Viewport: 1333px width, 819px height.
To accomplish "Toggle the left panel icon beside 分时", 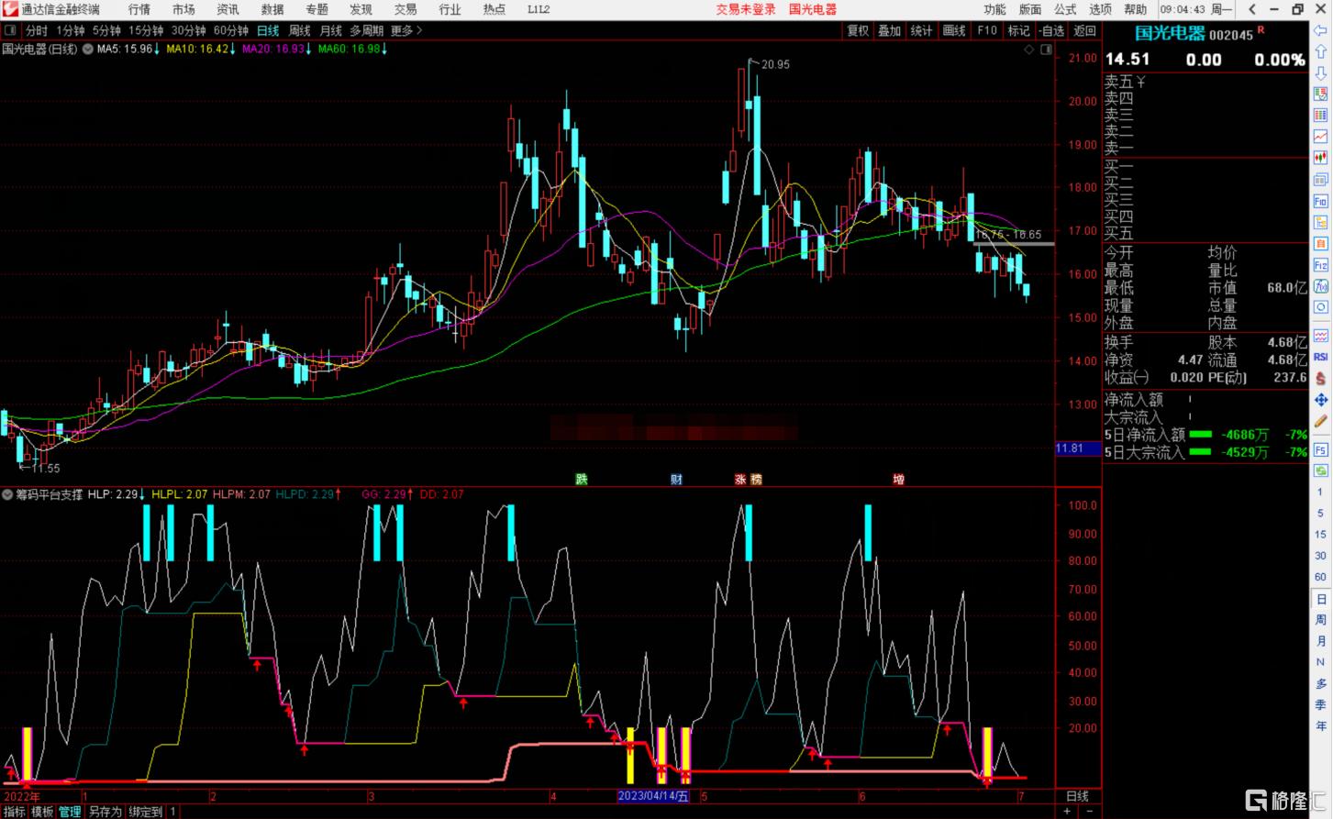I will click(x=11, y=30).
